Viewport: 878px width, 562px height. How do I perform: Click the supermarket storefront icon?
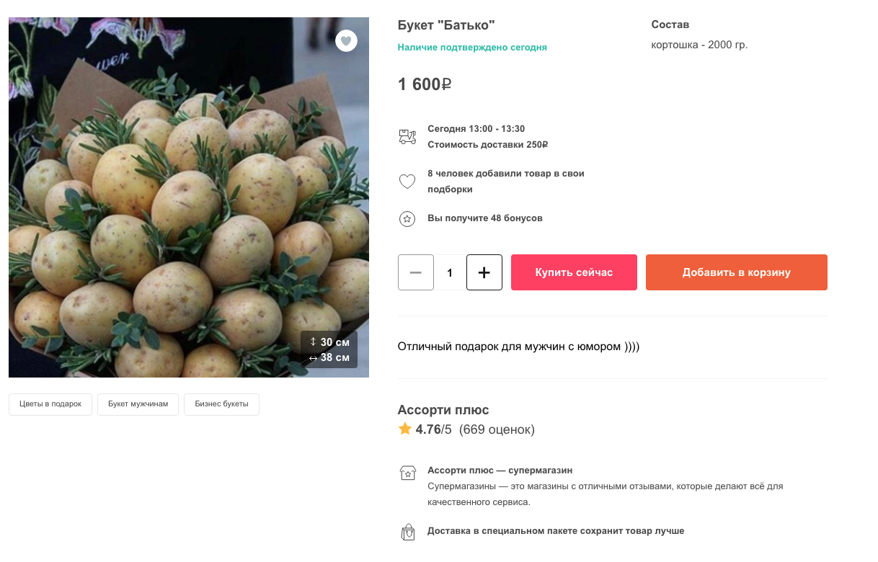pyautogui.click(x=407, y=473)
